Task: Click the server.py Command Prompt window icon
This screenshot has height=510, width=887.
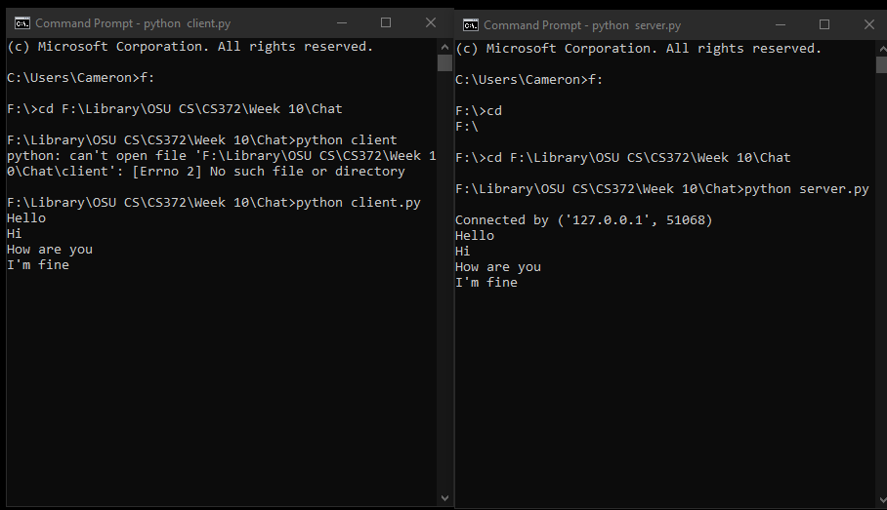Action: (471, 24)
